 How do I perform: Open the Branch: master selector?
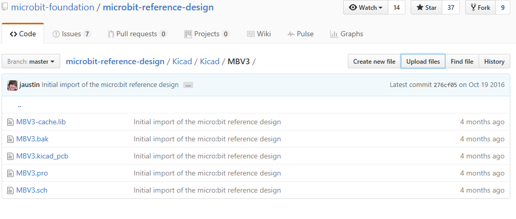click(31, 62)
